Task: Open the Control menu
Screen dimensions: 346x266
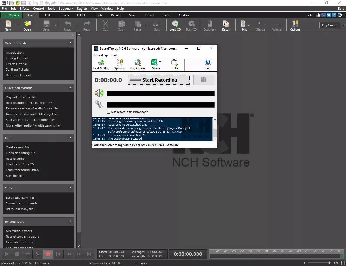Action: coord(38,9)
